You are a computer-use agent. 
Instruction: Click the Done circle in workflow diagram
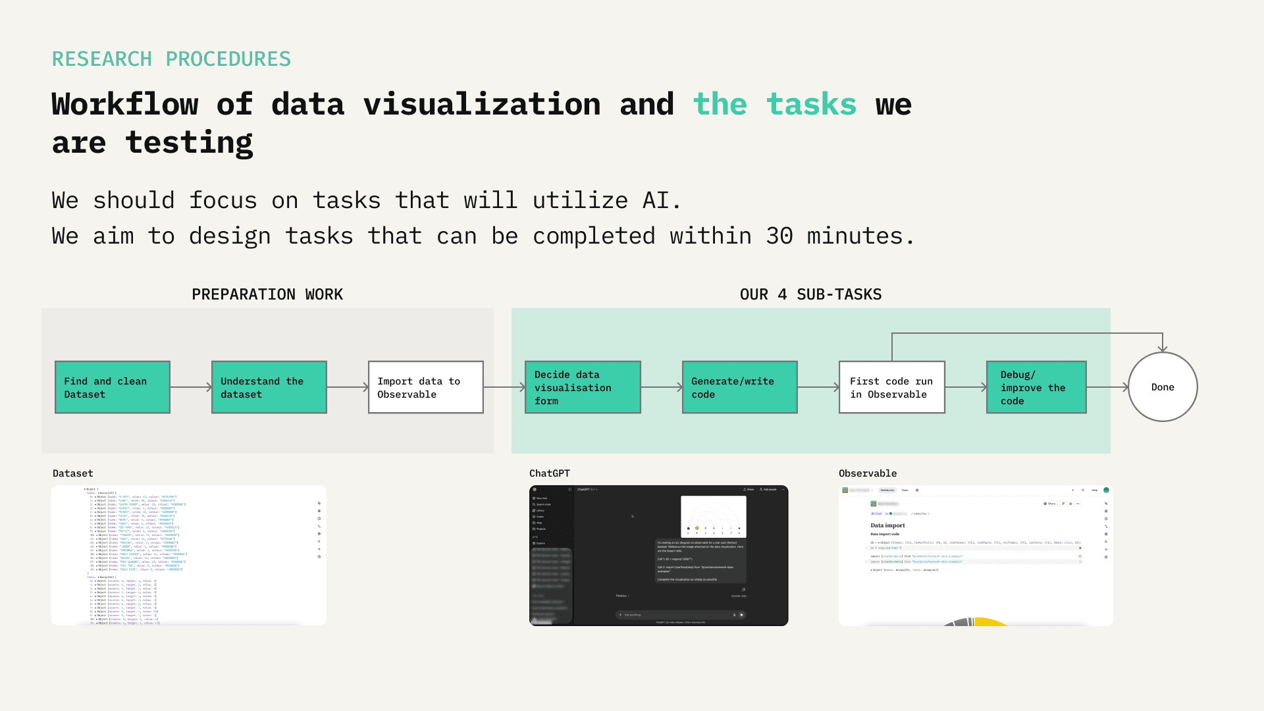(x=1163, y=387)
